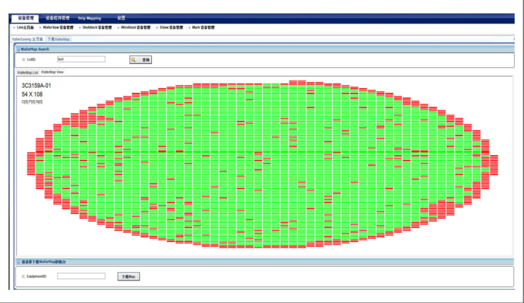Select the WaferMap View tab
This screenshot has width=524, height=303.
coord(52,72)
